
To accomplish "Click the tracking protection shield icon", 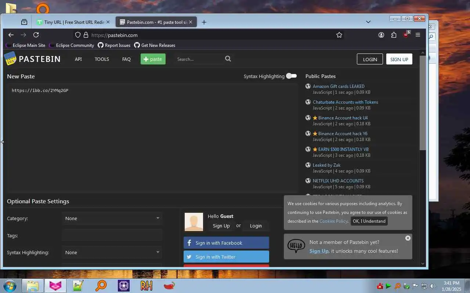I will (x=78, y=35).
